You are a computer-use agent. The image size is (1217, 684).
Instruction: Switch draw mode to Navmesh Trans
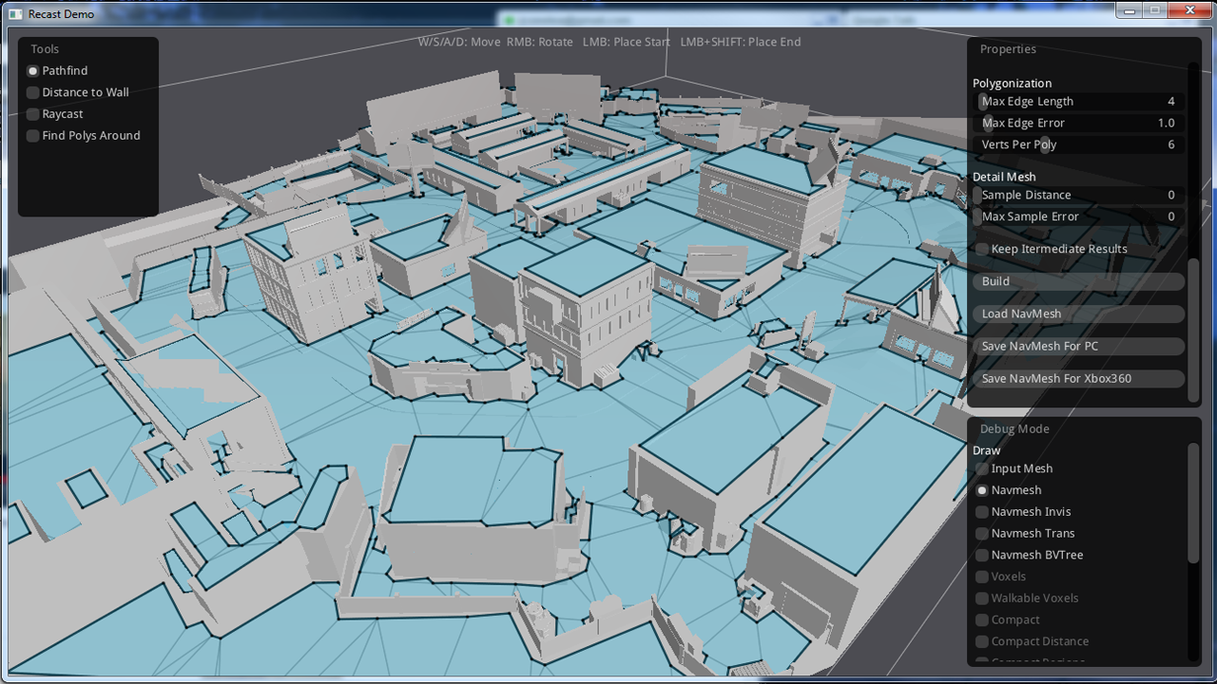[981, 533]
